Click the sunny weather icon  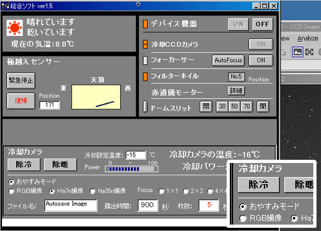pyautogui.click(x=15, y=28)
